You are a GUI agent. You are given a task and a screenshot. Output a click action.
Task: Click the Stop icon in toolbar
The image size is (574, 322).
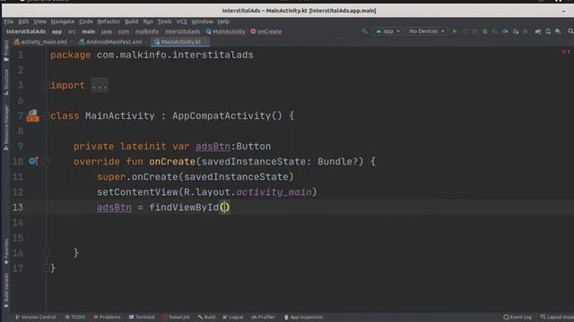(526, 31)
